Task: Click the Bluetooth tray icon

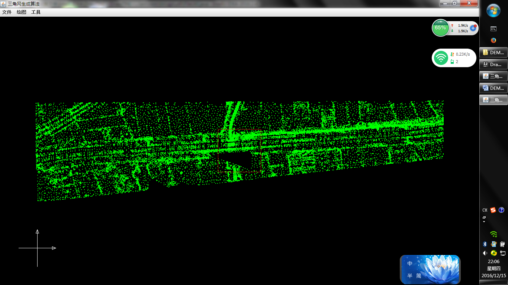Action: coord(485,244)
